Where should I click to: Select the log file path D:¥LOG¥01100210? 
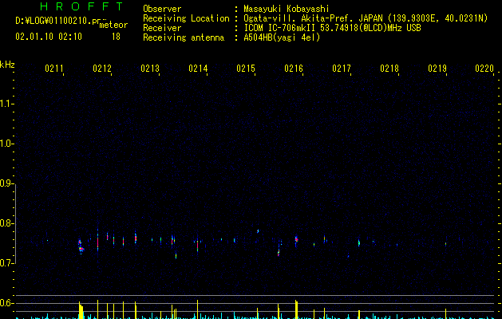53,21
